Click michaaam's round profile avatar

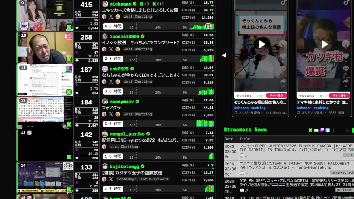(x=105, y=4)
